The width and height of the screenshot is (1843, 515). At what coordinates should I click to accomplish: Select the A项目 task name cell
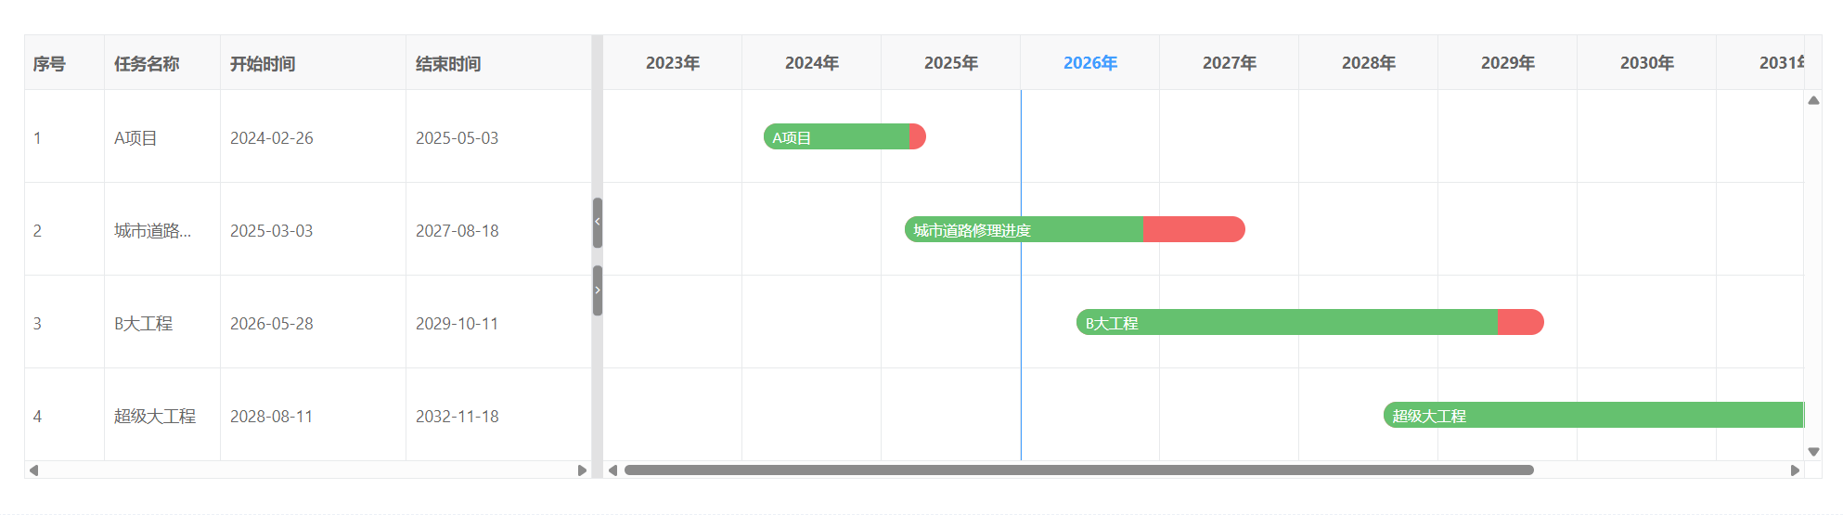[x=162, y=137]
